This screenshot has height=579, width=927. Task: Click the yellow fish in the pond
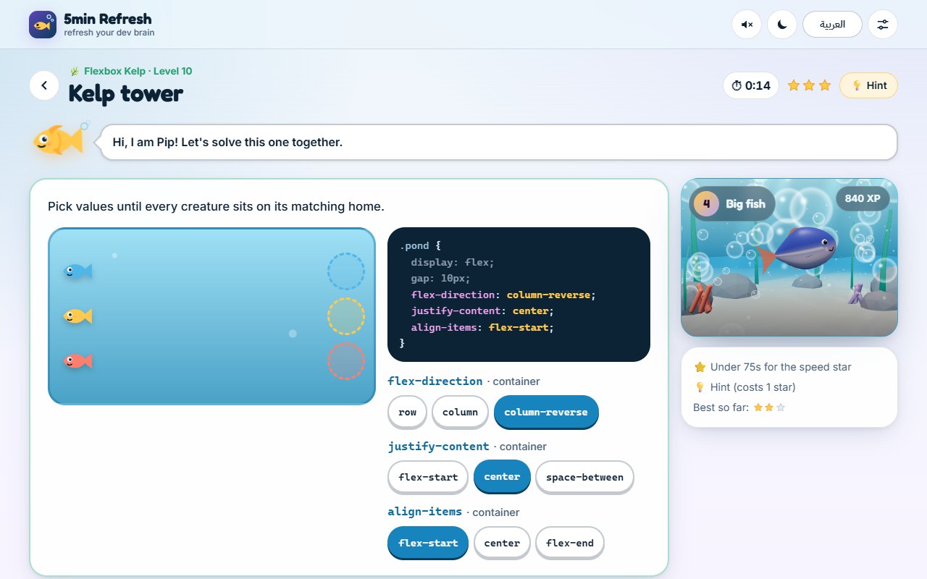[77, 316]
